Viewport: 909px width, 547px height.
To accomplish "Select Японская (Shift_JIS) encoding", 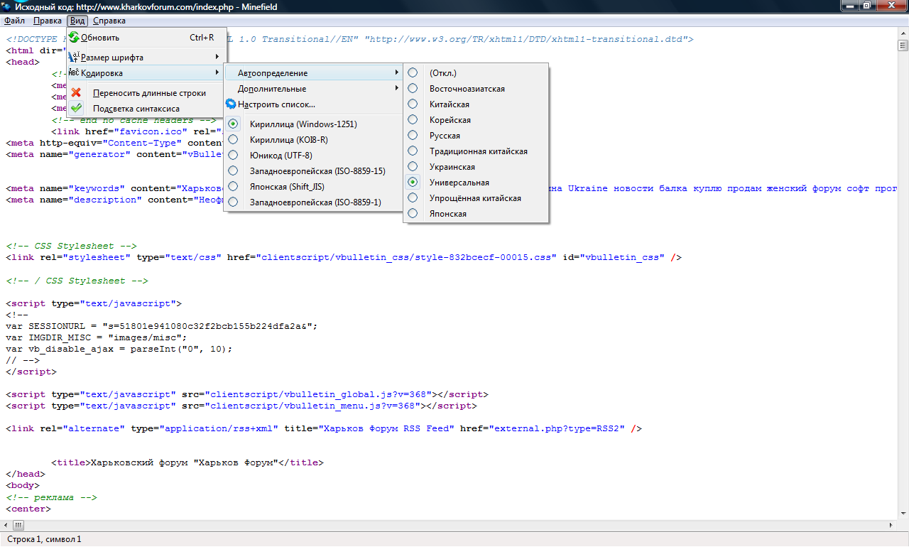I will point(313,187).
